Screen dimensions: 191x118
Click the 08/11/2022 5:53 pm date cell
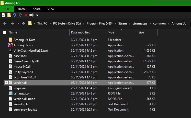point(84,83)
